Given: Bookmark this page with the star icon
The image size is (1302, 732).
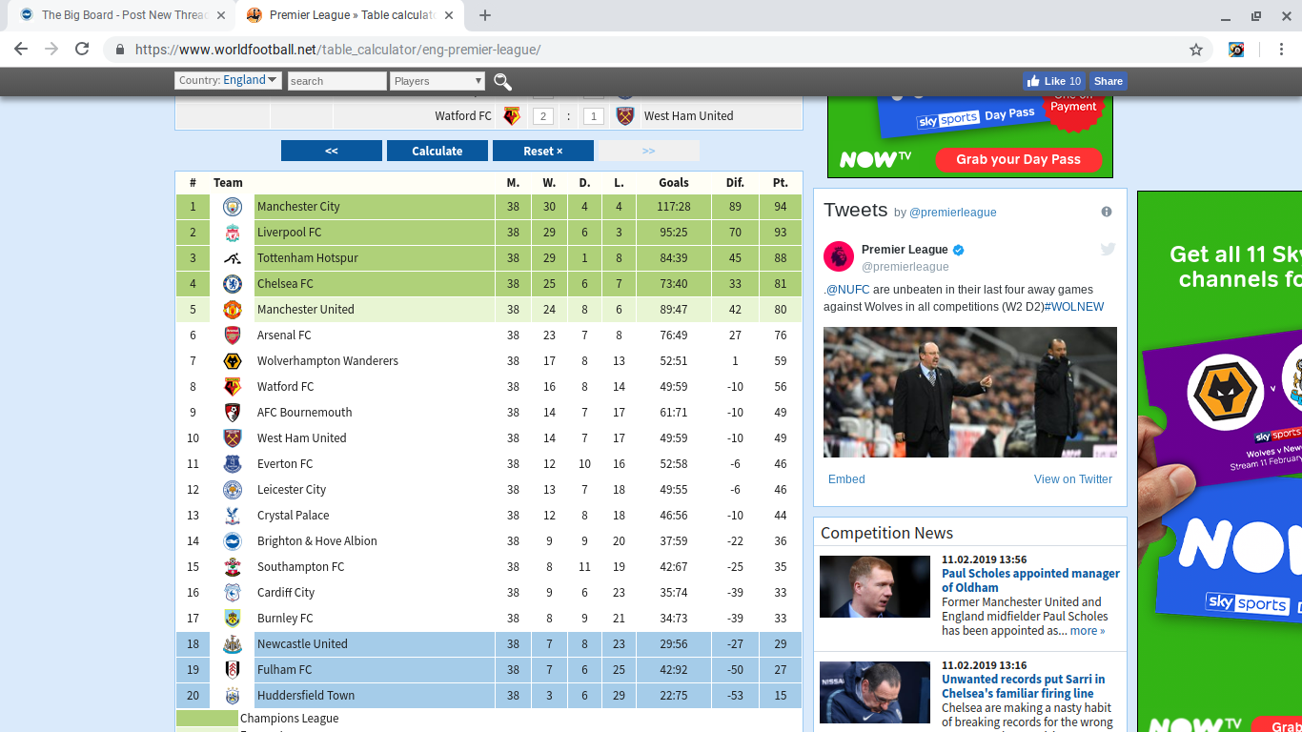Looking at the screenshot, I should pos(1196,50).
